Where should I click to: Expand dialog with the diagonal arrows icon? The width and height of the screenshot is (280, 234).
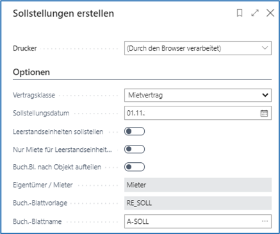point(255,13)
